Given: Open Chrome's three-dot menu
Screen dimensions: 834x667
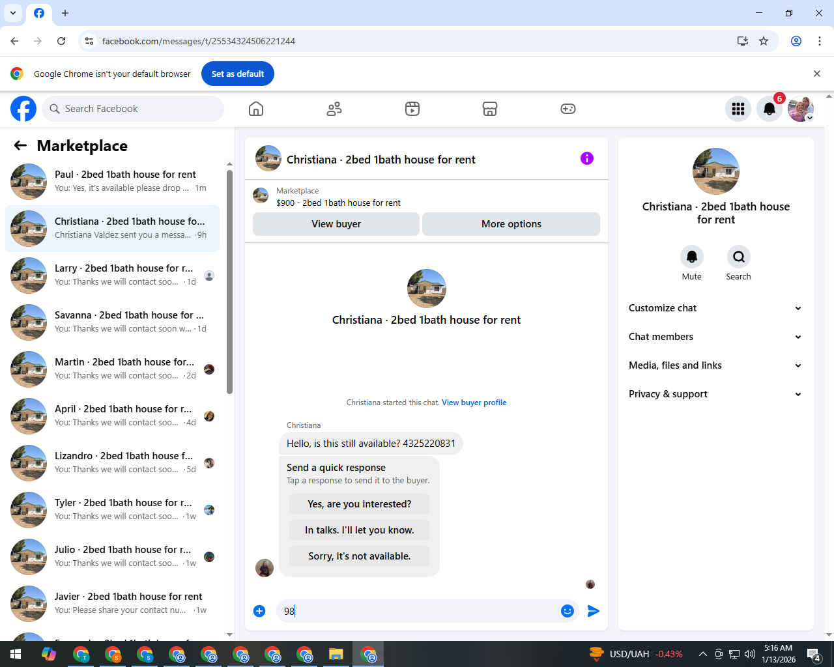Looking at the screenshot, I should click(x=820, y=41).
